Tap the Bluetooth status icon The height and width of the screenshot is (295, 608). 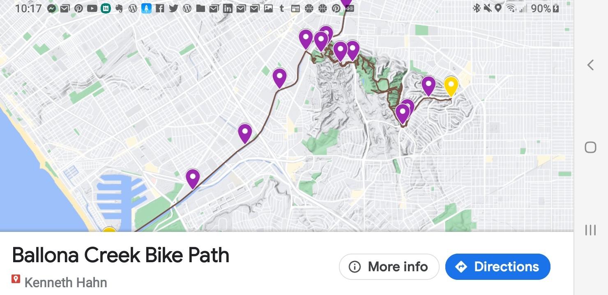[477, 8]
